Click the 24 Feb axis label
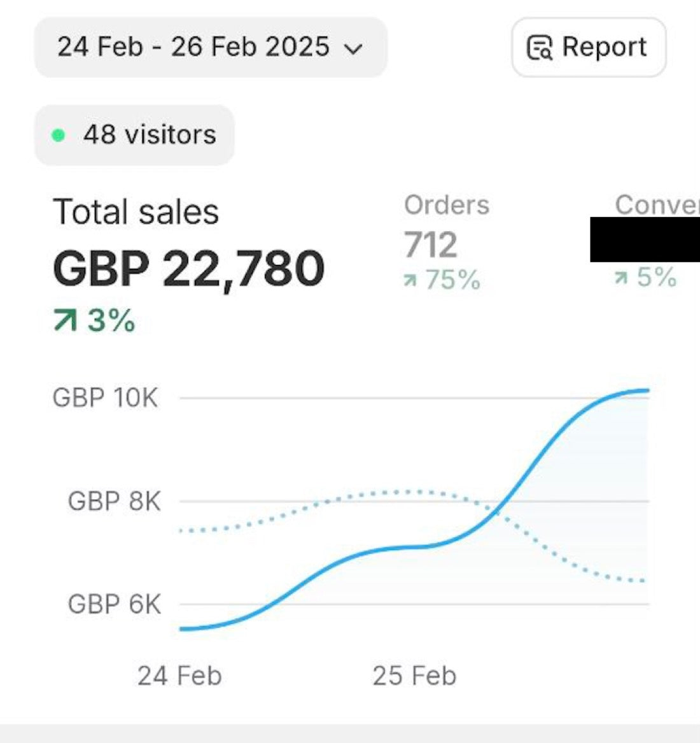Image resolution: width=700 pixels, height=743 pixels. point(179,676)
